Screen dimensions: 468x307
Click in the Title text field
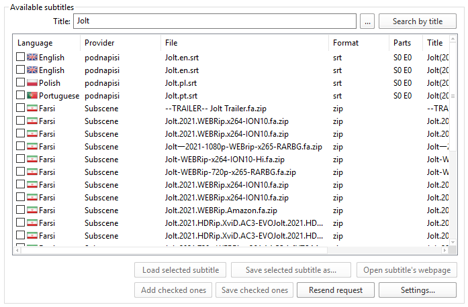tap(215, 21)
